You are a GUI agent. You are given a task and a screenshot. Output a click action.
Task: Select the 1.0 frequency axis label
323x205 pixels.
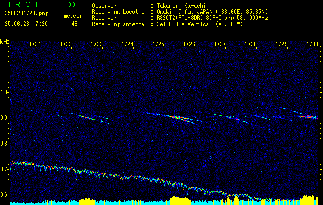point(4,92)
